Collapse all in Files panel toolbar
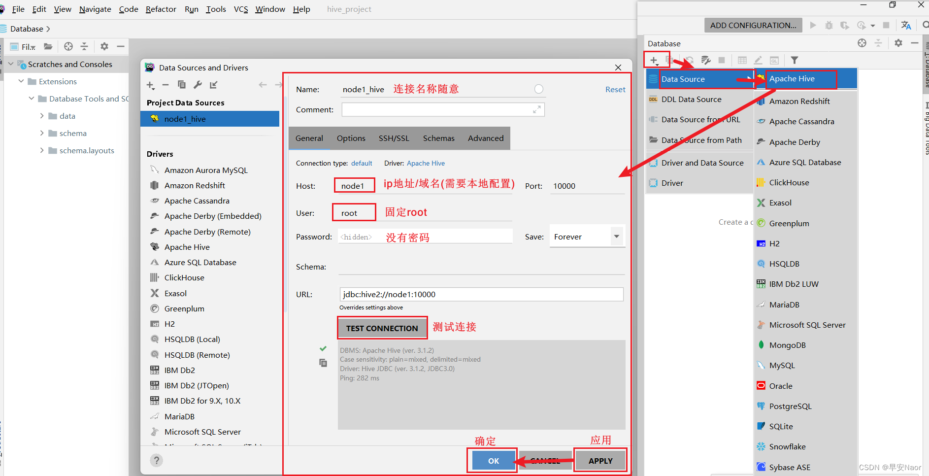Viewport: 929px width, 476px height. point(84,46)
